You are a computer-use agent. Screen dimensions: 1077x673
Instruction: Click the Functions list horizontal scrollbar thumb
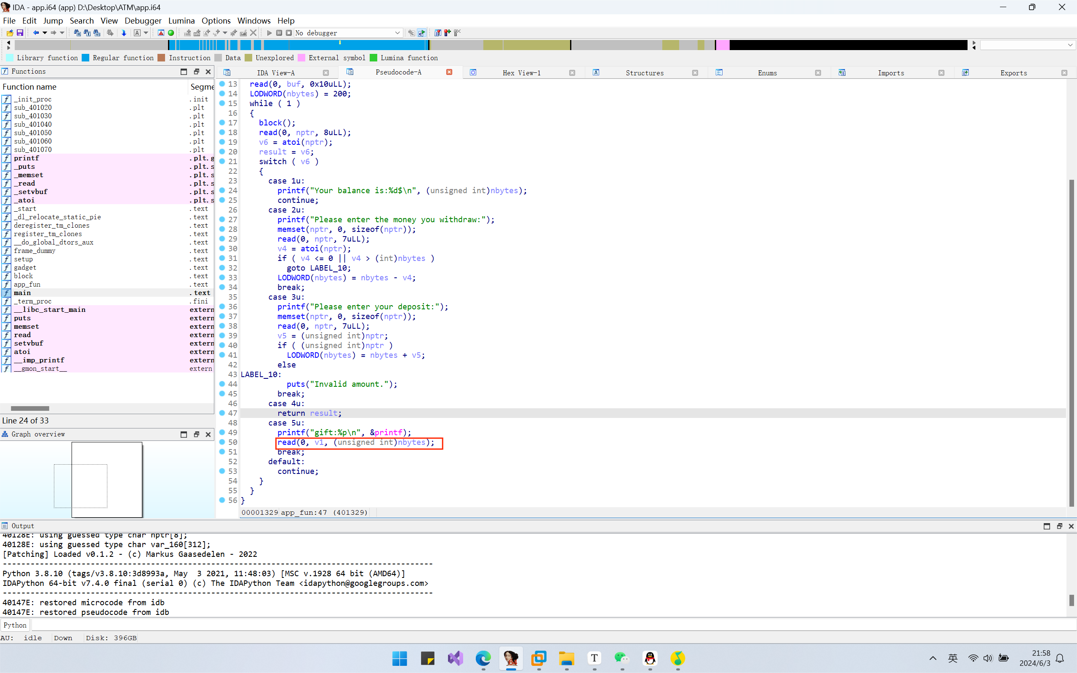click(30, 408)
